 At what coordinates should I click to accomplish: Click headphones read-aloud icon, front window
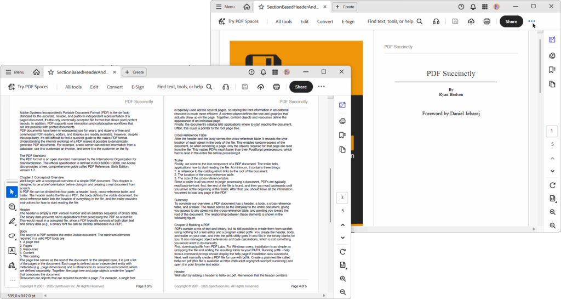(x=226, y=87)
